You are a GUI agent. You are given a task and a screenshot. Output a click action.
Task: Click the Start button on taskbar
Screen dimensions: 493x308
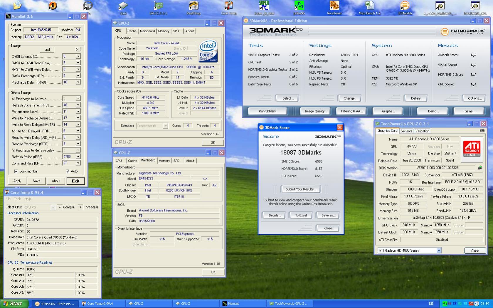point(14,304)
